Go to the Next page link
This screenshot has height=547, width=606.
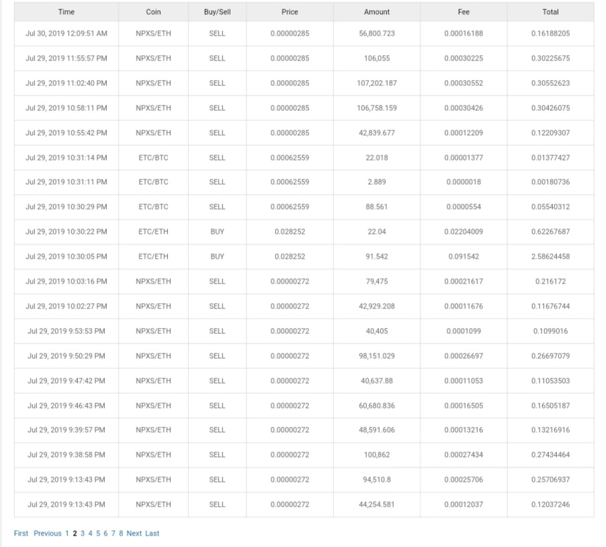click(x=134, y=534)
